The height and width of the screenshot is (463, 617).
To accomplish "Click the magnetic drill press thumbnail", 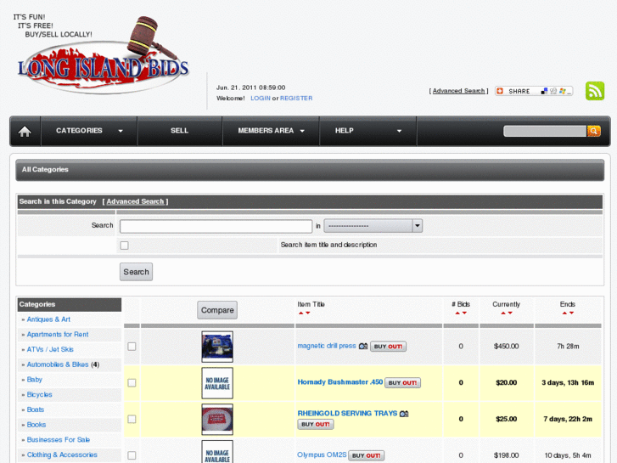I will [x=217, y=347].
